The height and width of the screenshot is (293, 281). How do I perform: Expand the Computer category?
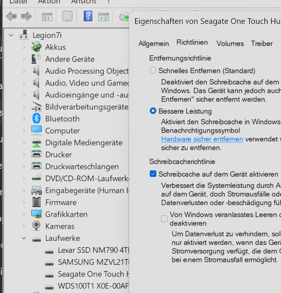(x=24, y=131)
